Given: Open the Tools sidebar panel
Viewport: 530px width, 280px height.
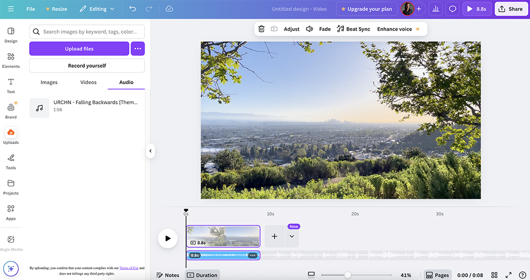Looking at the screenshot, I should (x=11, y=162).
